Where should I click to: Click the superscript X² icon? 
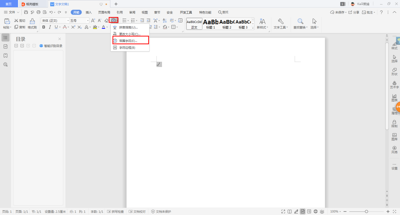tap(73, 27)
